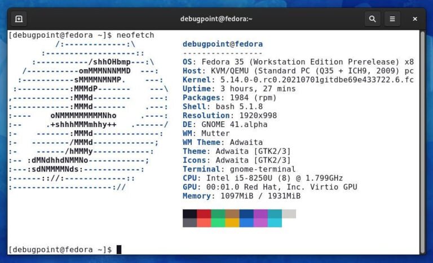
Task: Click GPU Red Hat Virtio line
Action: tap(270, 187)
